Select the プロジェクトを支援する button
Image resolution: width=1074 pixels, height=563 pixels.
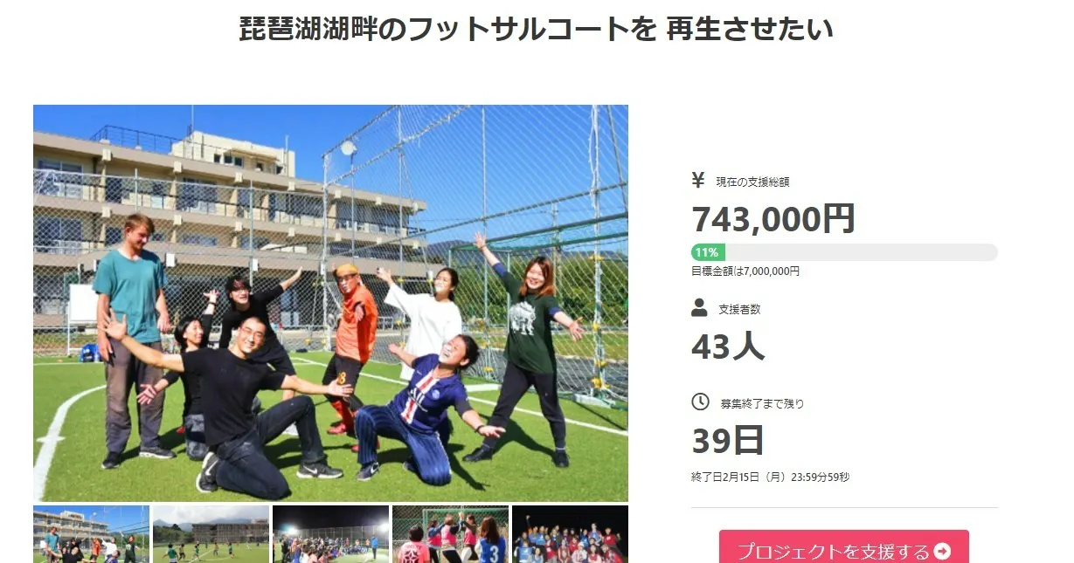tap(844, 546)
